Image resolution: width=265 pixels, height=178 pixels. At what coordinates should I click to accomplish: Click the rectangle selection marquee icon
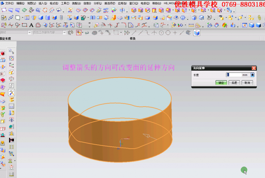[116, 33]
